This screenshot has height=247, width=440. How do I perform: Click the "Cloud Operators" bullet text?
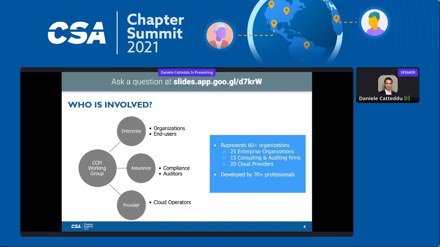click(172, 202)
